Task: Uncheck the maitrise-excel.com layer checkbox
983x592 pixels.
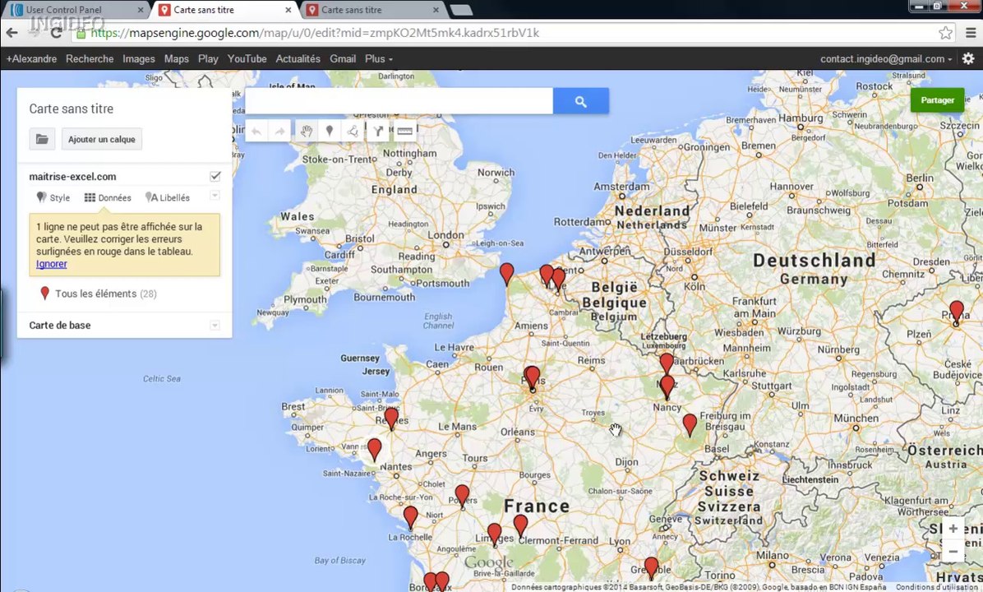Action: [215, 176]
